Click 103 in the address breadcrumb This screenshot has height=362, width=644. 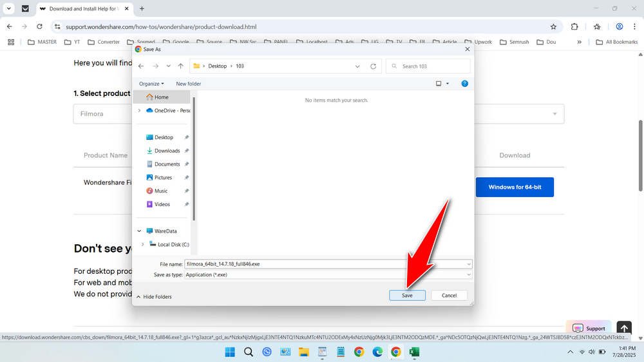tap(240, 66)
